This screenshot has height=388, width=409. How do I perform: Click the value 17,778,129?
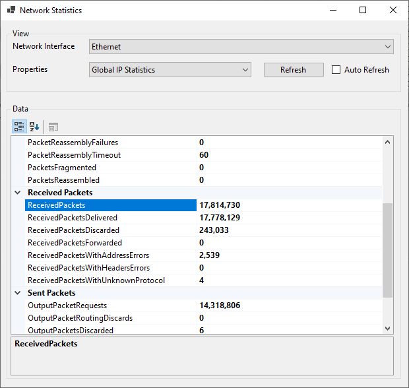(220, 218)
